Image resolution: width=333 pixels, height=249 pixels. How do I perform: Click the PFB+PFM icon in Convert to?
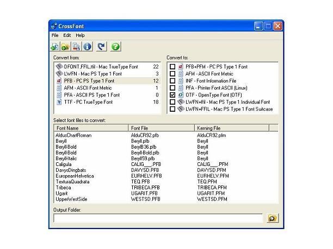pyautogui.click(x=181, y=67)
